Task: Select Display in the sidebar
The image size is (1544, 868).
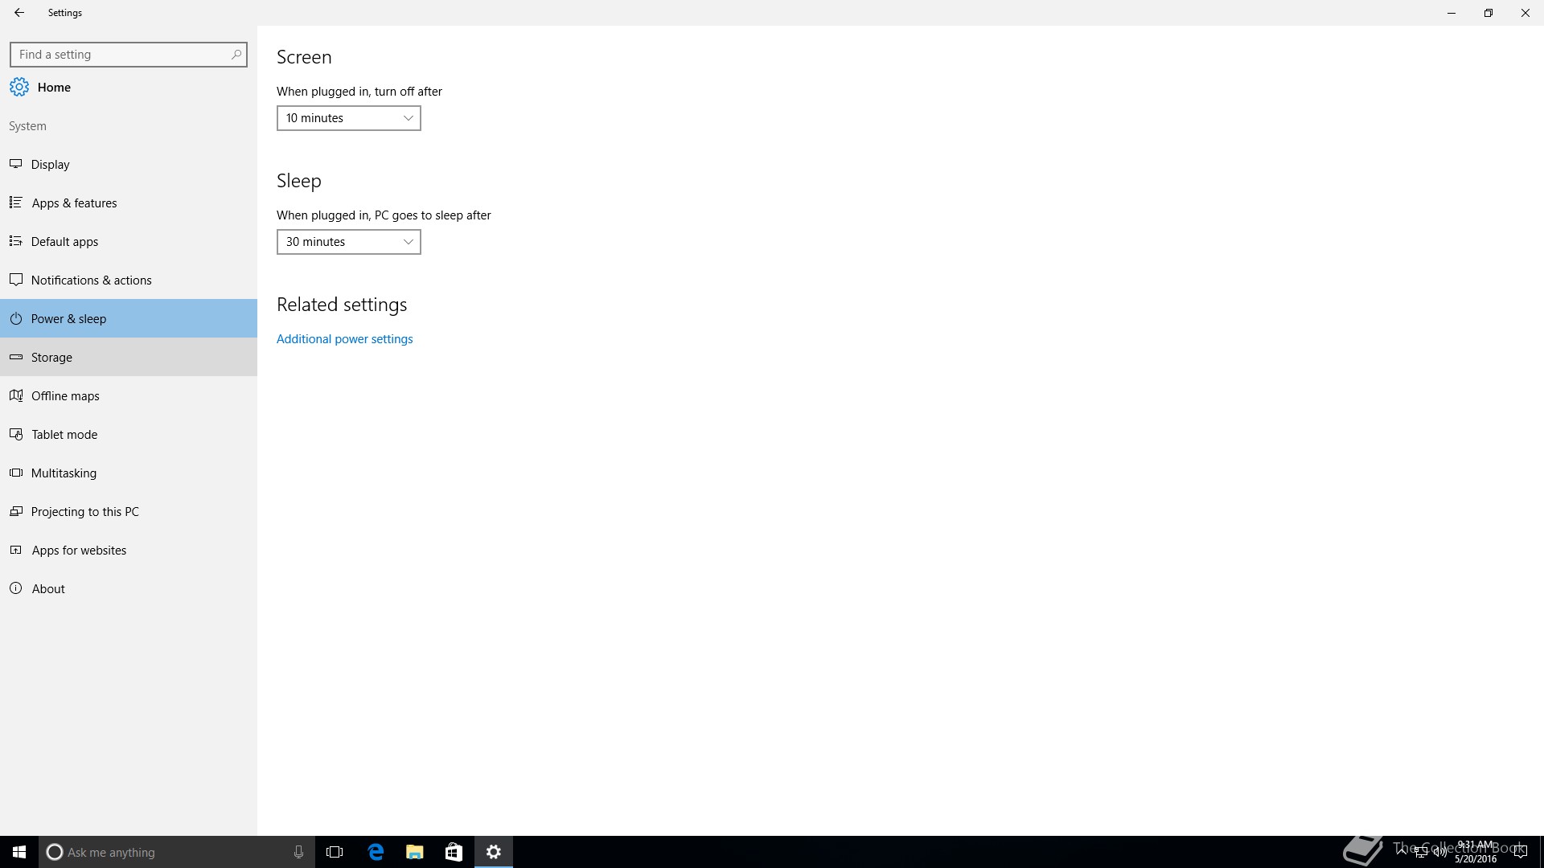Action: (x=51, y=165)
